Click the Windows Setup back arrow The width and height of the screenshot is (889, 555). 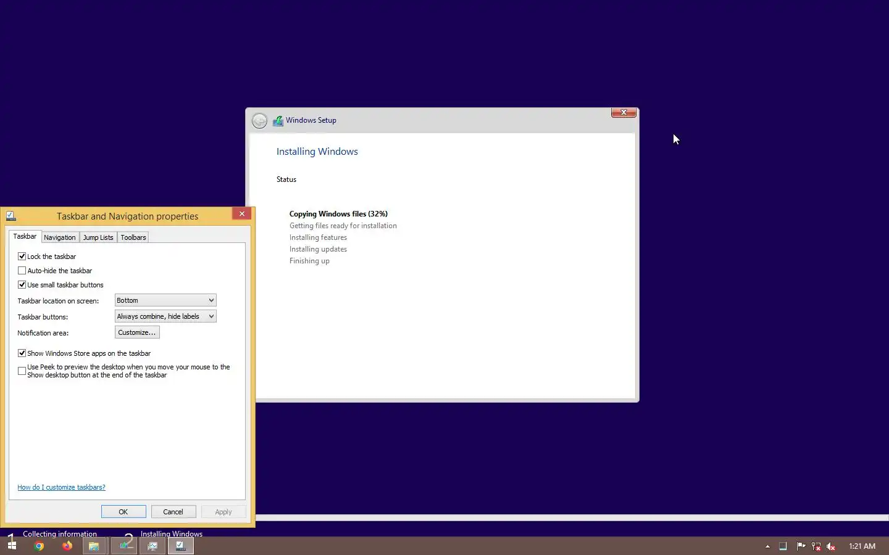click(x=260, y=121)
